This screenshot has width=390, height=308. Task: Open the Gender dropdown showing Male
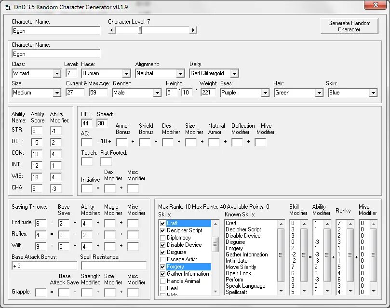[157, 93]
